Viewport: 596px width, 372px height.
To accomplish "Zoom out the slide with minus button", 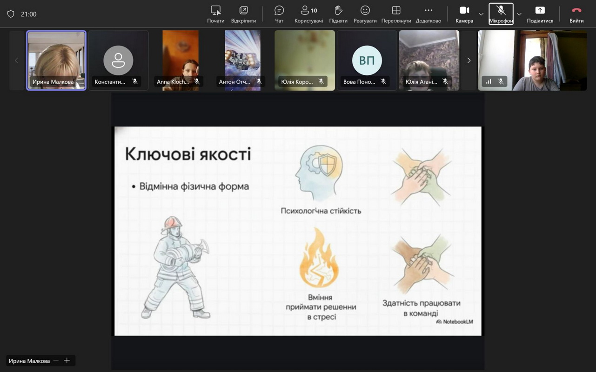I will pos(56,361).
